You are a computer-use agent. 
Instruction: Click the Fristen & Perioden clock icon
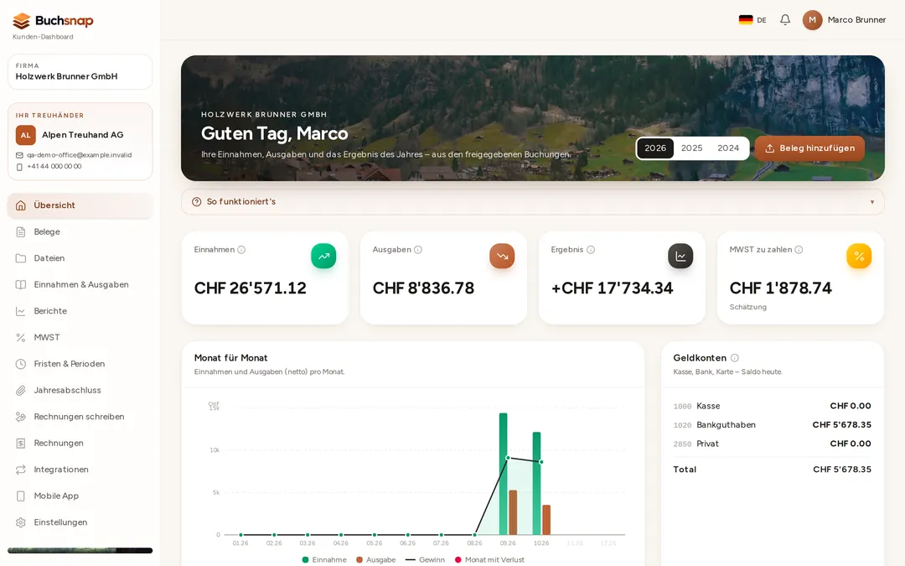click(21, 364)
